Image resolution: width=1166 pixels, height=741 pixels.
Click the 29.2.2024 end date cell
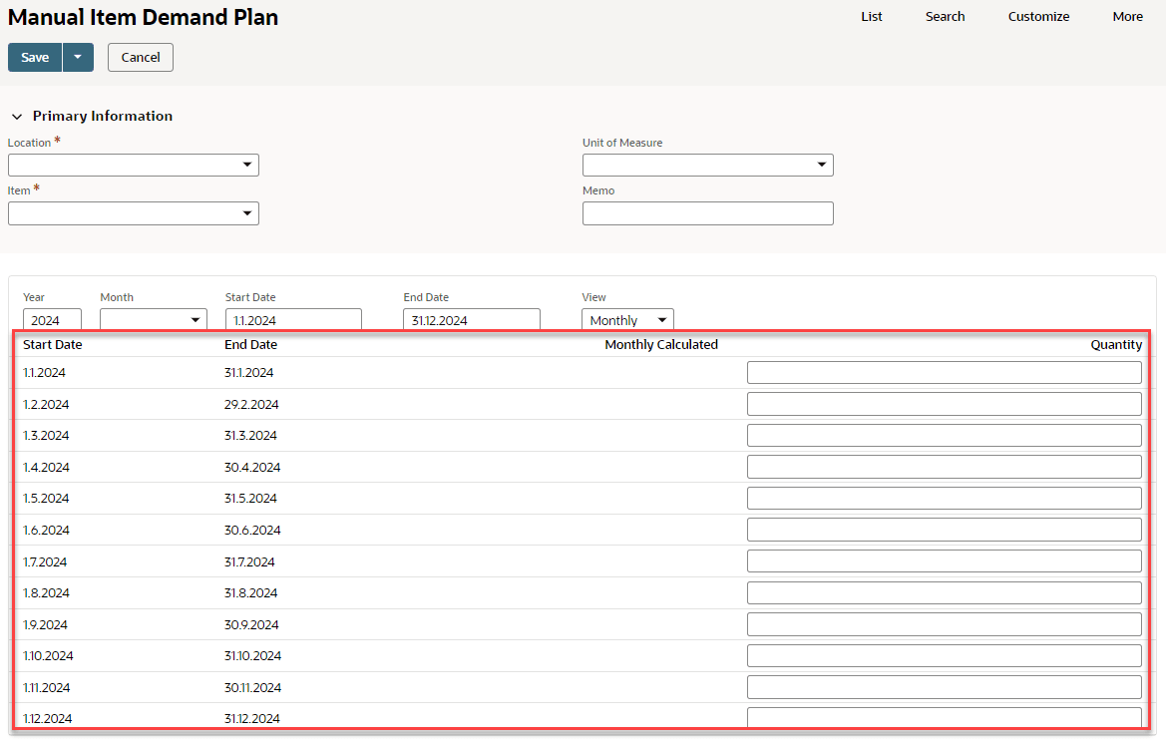[x=251, y=404]
